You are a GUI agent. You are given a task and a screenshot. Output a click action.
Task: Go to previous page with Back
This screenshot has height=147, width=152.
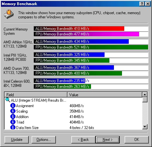pyautogui.click(x=83, y=140)
